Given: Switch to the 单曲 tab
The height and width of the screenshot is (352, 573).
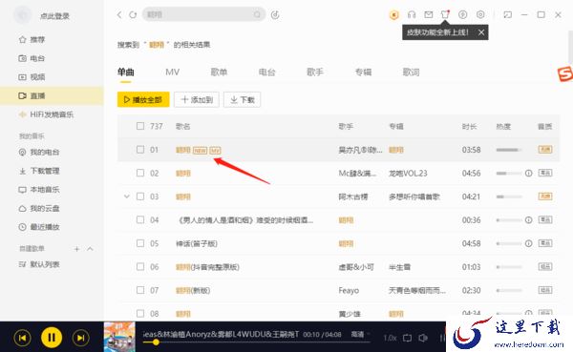Looking at the screenshot, I should click(x=126, y=72).
